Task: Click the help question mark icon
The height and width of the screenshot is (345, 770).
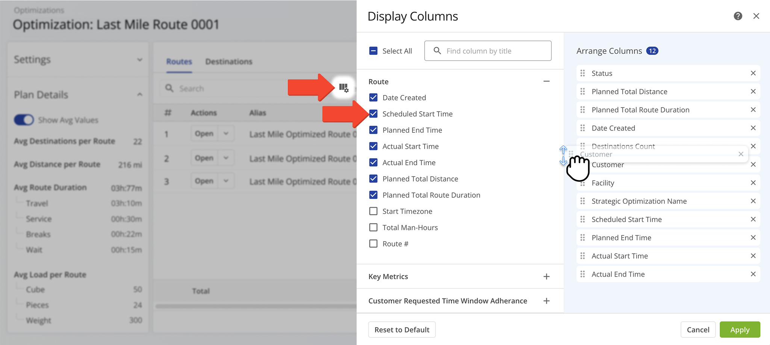Action: click(x=738, y=16)
